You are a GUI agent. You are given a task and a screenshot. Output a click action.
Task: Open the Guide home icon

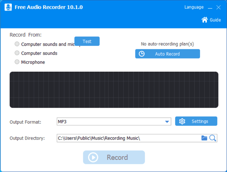coord(205,20)
